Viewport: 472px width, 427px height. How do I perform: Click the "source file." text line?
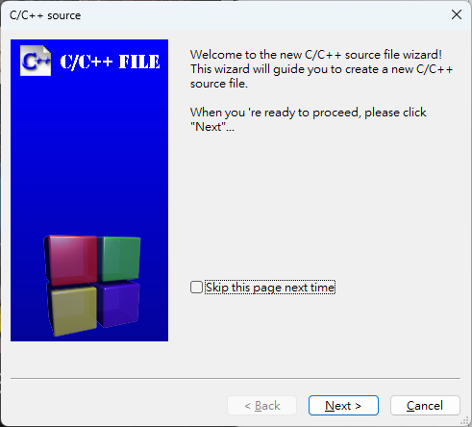219,84
